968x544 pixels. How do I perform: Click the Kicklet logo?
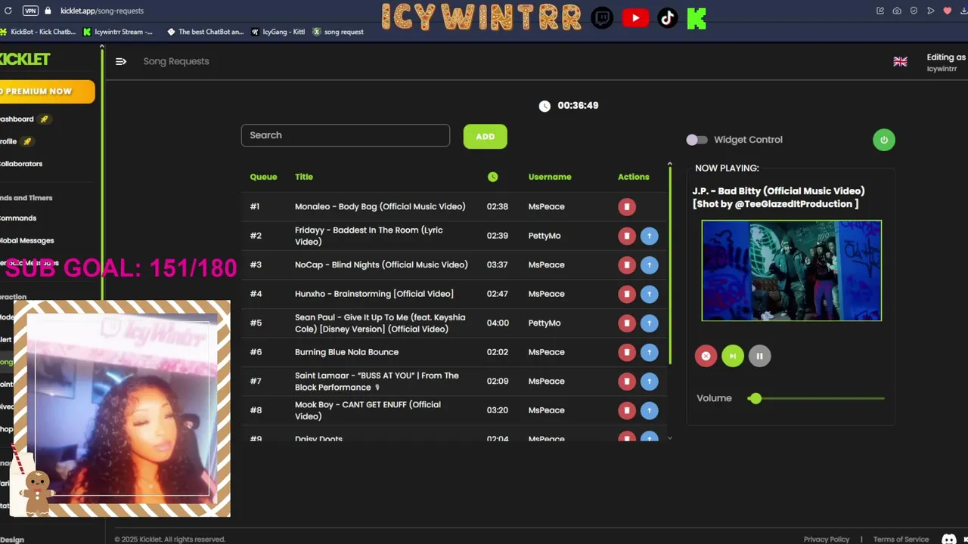(25, 59)
